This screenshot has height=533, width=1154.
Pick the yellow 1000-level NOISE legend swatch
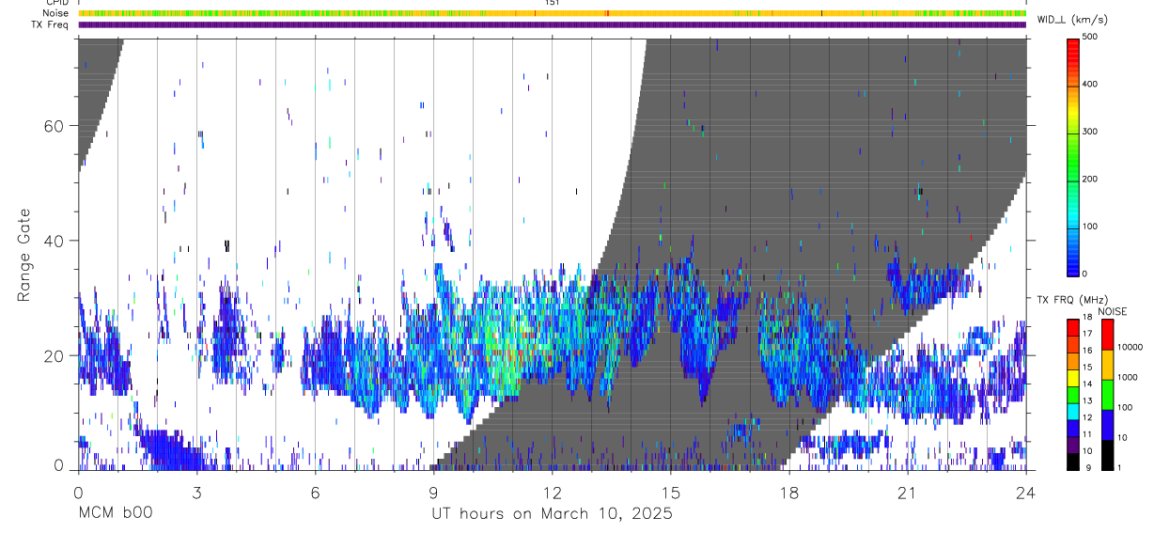[x=1107, y=365]
